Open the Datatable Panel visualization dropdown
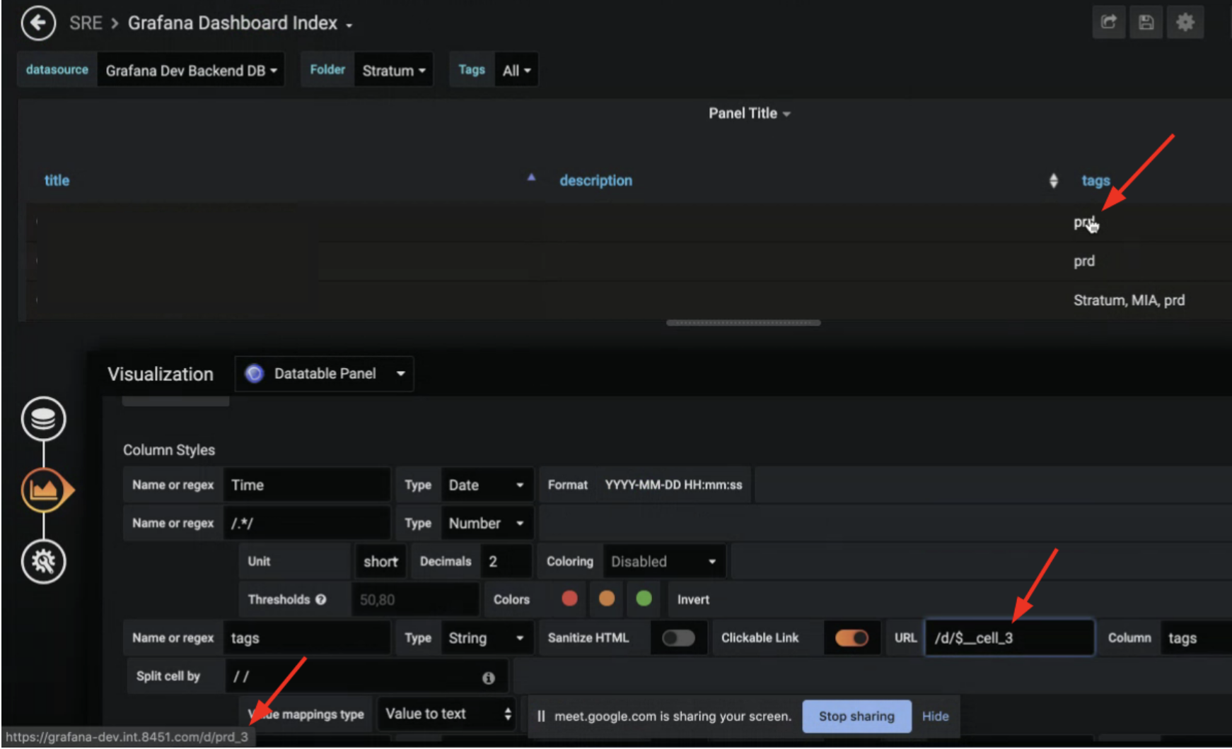1232x749 pixels. [324, 374]
